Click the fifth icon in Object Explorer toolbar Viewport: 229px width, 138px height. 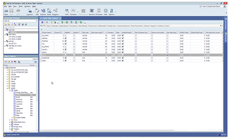point(19,62)
